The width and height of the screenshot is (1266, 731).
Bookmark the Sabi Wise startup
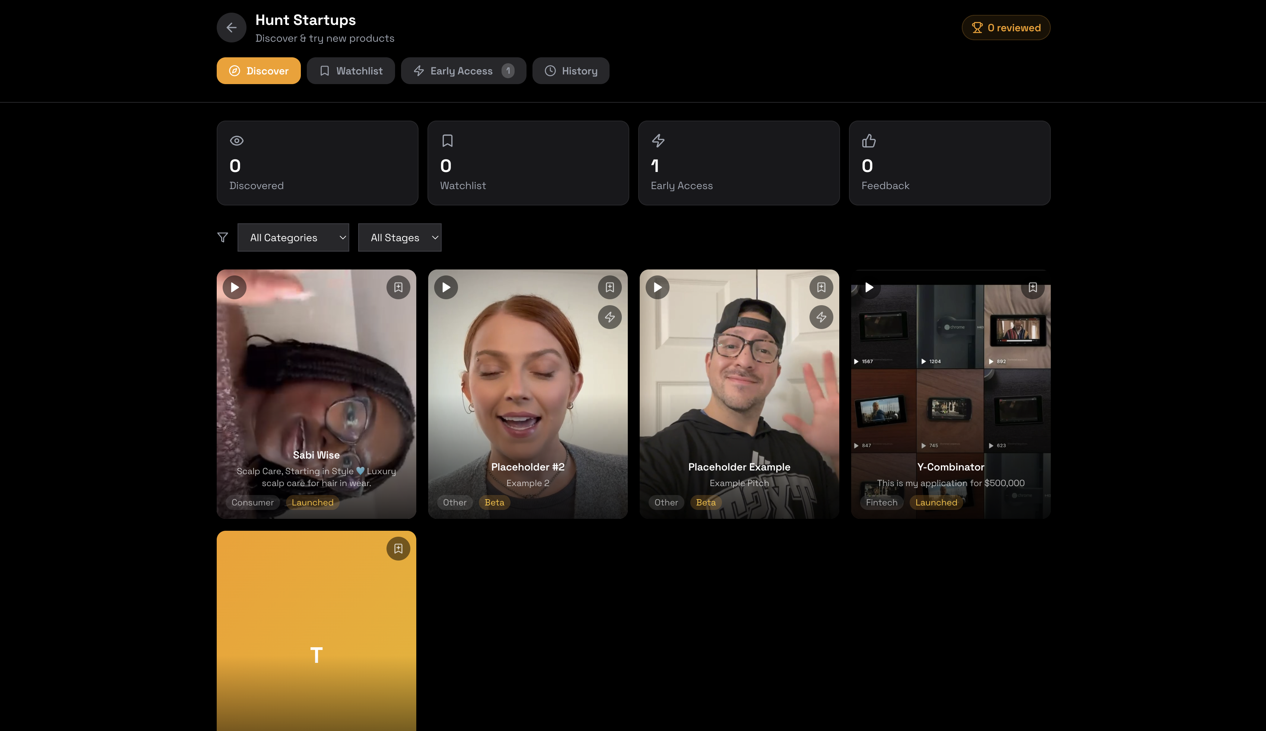click(x=398, y=287)
